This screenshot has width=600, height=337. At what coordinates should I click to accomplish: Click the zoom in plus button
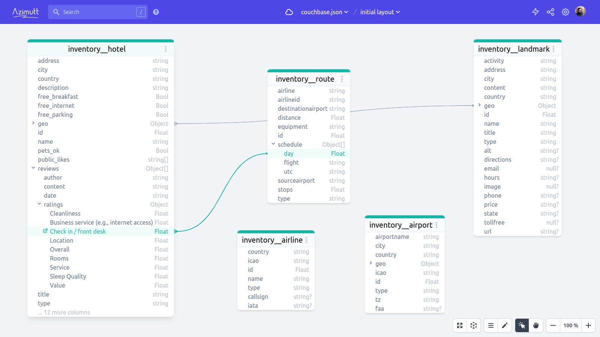[x=588, y=325]
